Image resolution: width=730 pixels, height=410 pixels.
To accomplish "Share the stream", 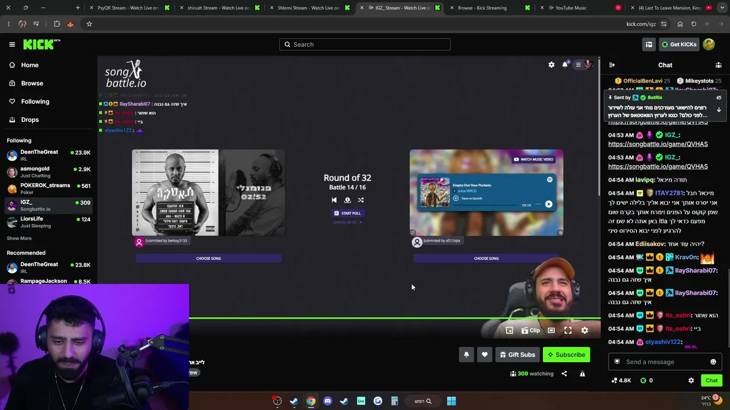I will point(564,374).
